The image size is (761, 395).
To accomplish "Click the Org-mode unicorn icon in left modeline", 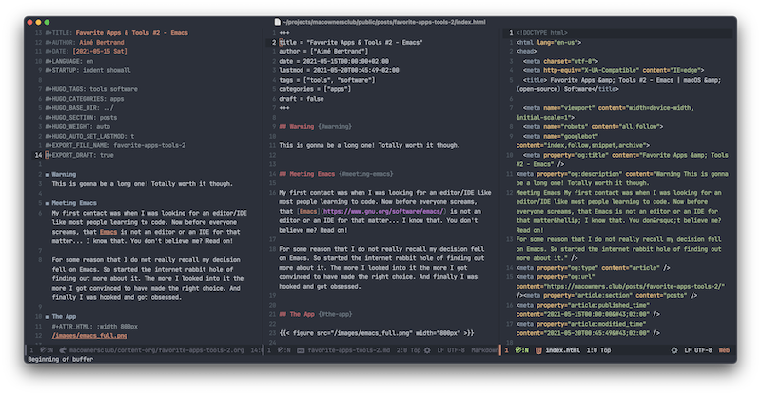I will tap(62, 350).
